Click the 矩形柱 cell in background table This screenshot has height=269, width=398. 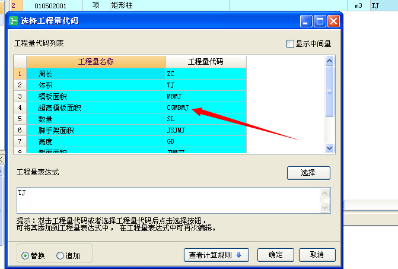170,5
